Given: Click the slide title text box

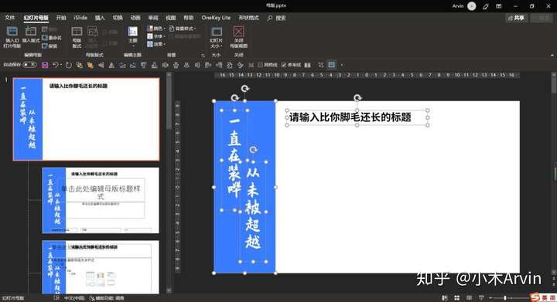Looking at the screenshot, I should [x=357, y=117].
